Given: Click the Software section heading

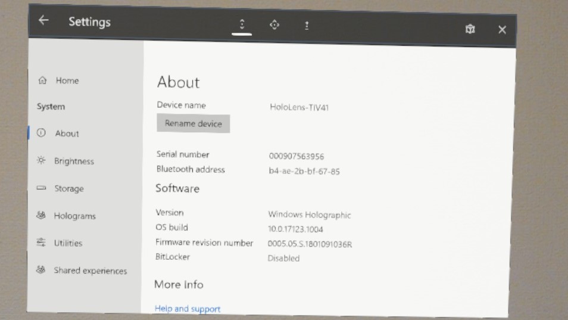Looking at the screenshot, I should pyautogui.click(x=177, y=188).
